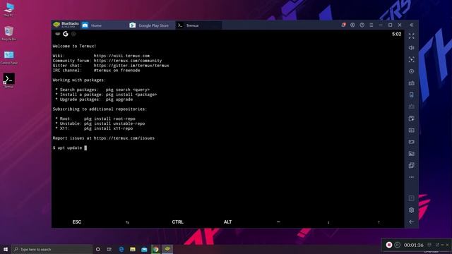452x254 pixels.
Task: Open the Windows Start menu
Action: [6, 249]
